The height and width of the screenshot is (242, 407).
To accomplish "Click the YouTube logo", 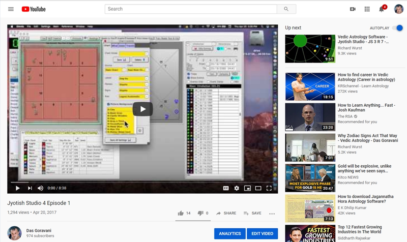I will coord(34,9).
